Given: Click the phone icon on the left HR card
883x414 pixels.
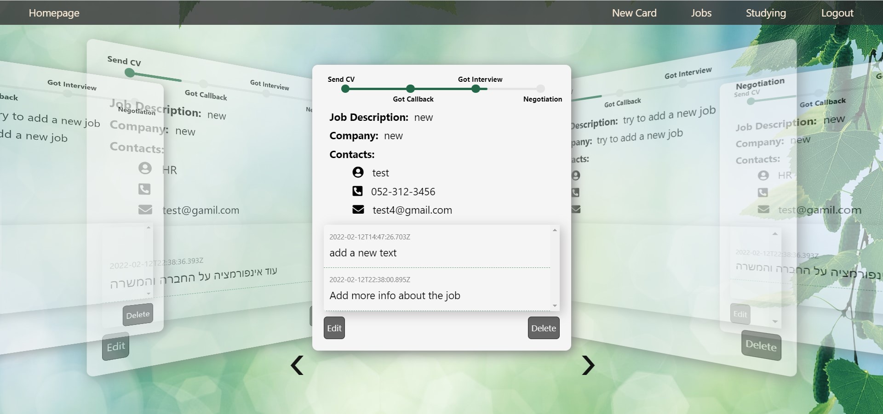Looking at the screenshot, I should click(x=144, y=189).
